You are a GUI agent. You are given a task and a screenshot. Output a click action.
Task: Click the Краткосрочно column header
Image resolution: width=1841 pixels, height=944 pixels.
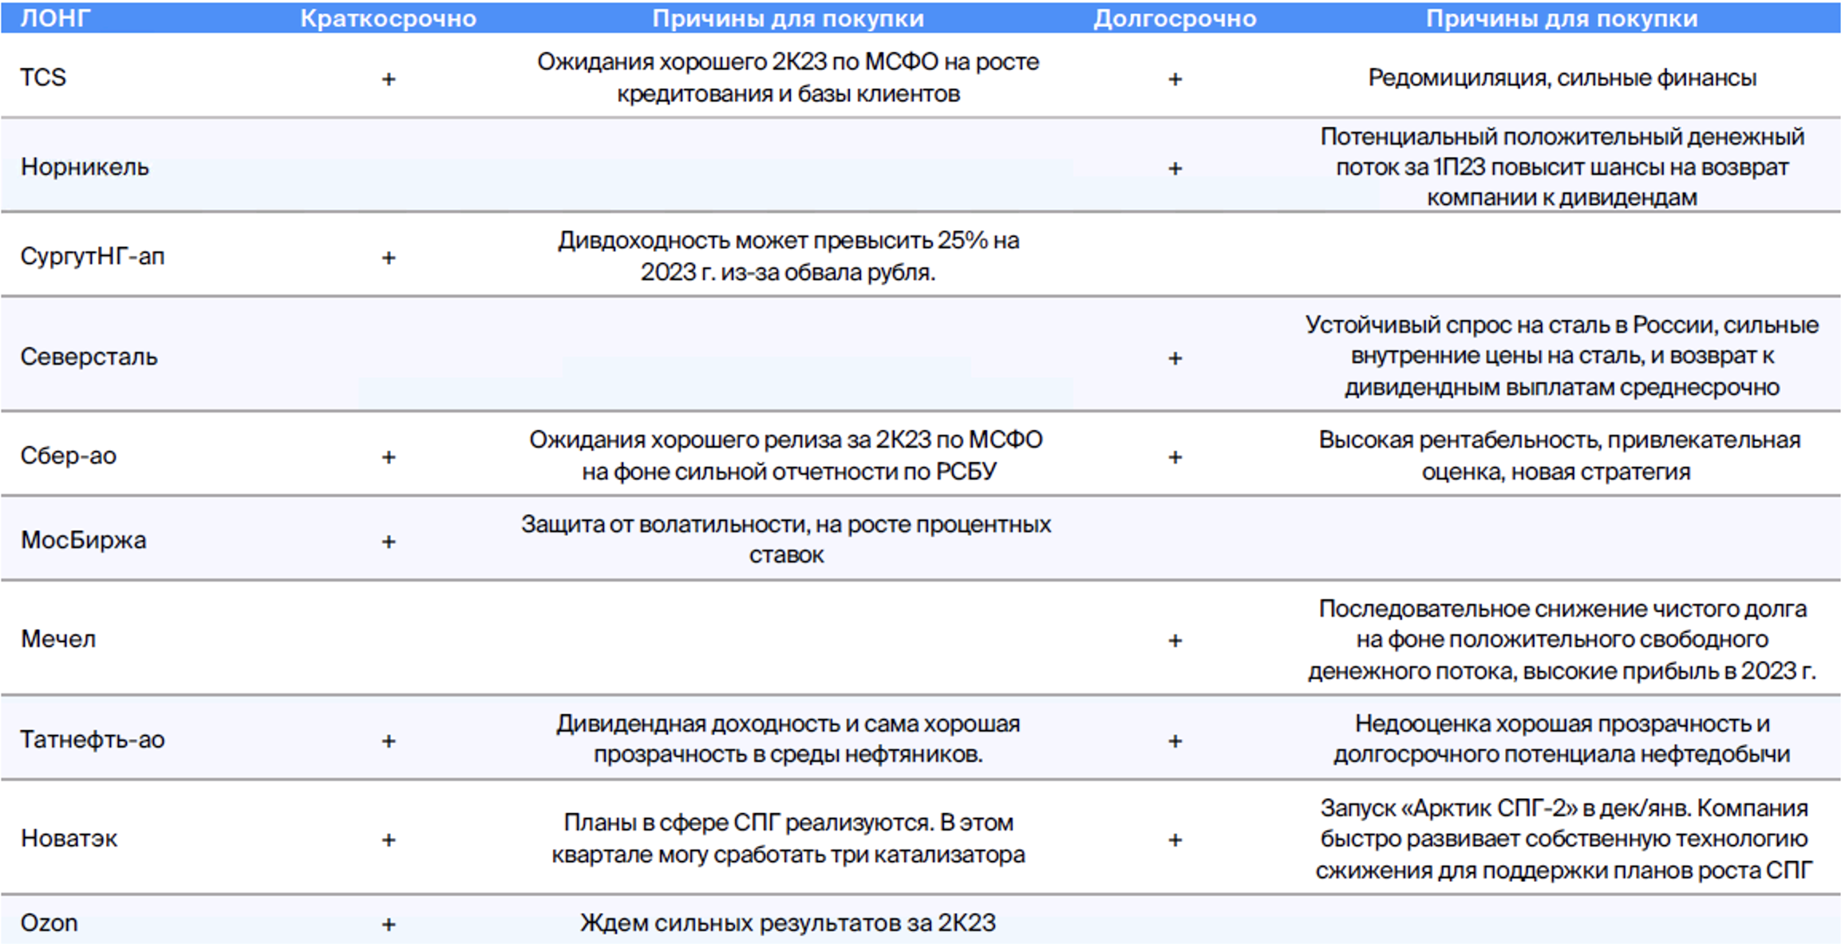(388, 18)
